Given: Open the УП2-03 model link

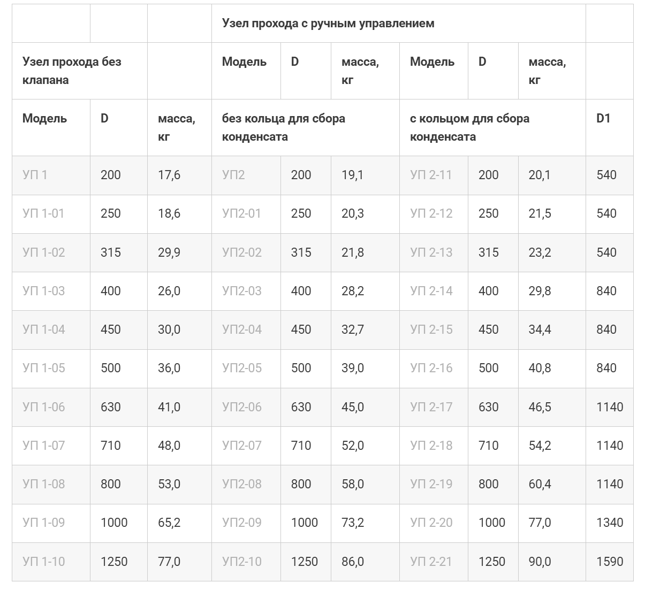Looking at the screenshot, I should pos(242,291).
